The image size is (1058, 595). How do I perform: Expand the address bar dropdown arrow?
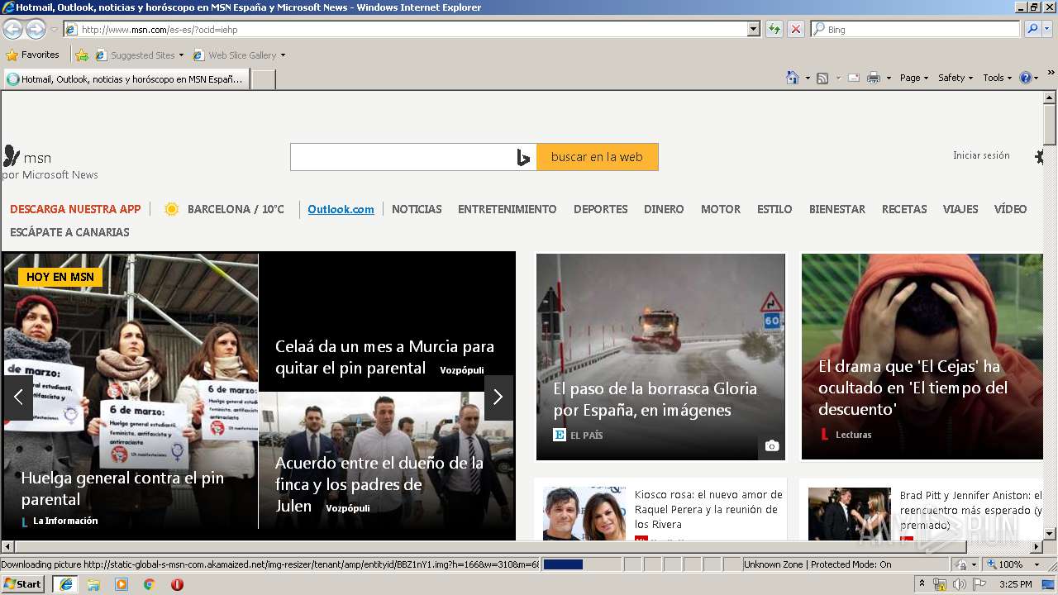[753, 29]
